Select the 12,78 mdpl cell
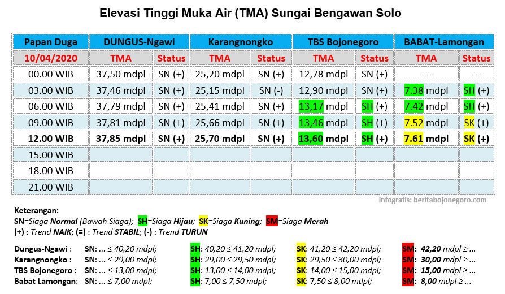Image resolution: width=505 pixels, height=294 pixels. [x=323, y=74]
